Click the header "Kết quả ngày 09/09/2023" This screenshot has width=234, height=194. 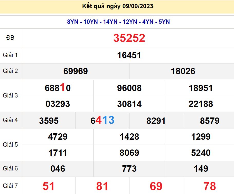118,6
